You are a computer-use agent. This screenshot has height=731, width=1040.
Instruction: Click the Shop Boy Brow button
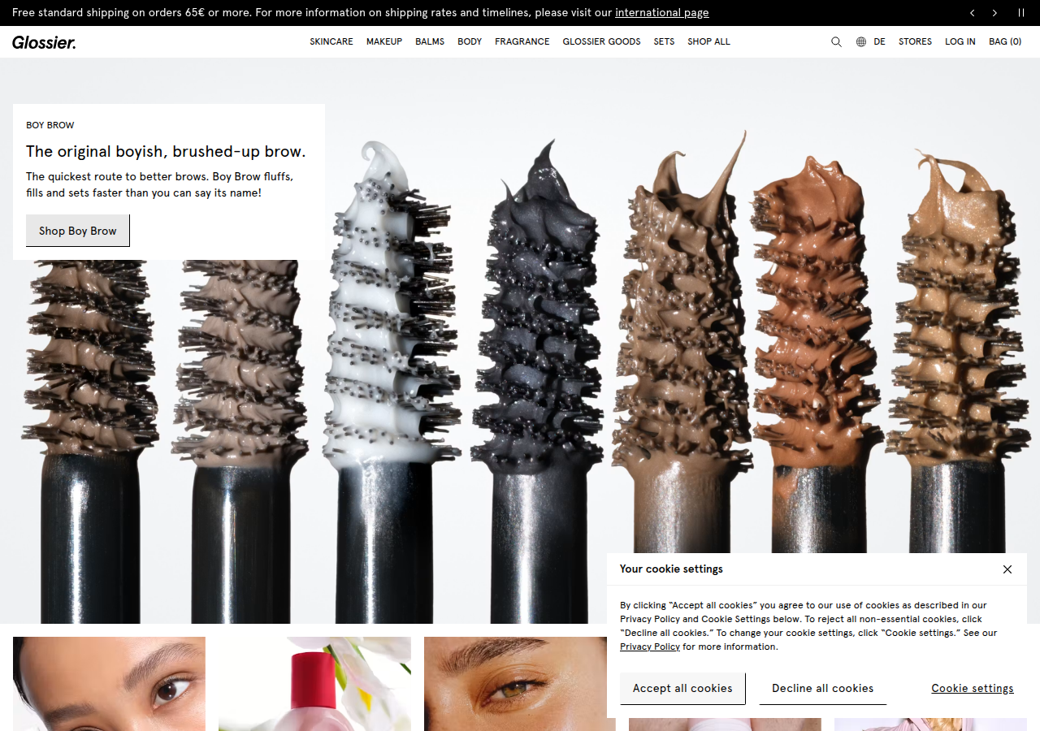tap(78, 231)
